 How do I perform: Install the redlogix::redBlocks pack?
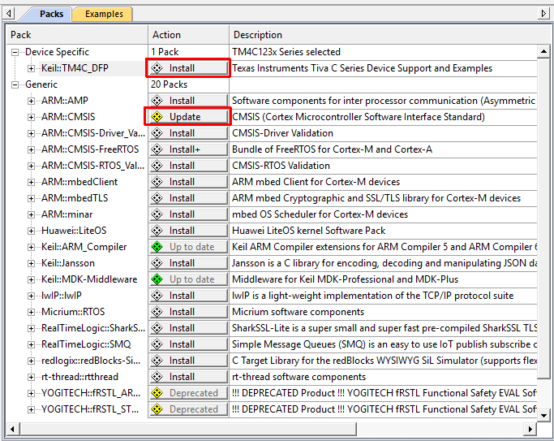point(189,361)
